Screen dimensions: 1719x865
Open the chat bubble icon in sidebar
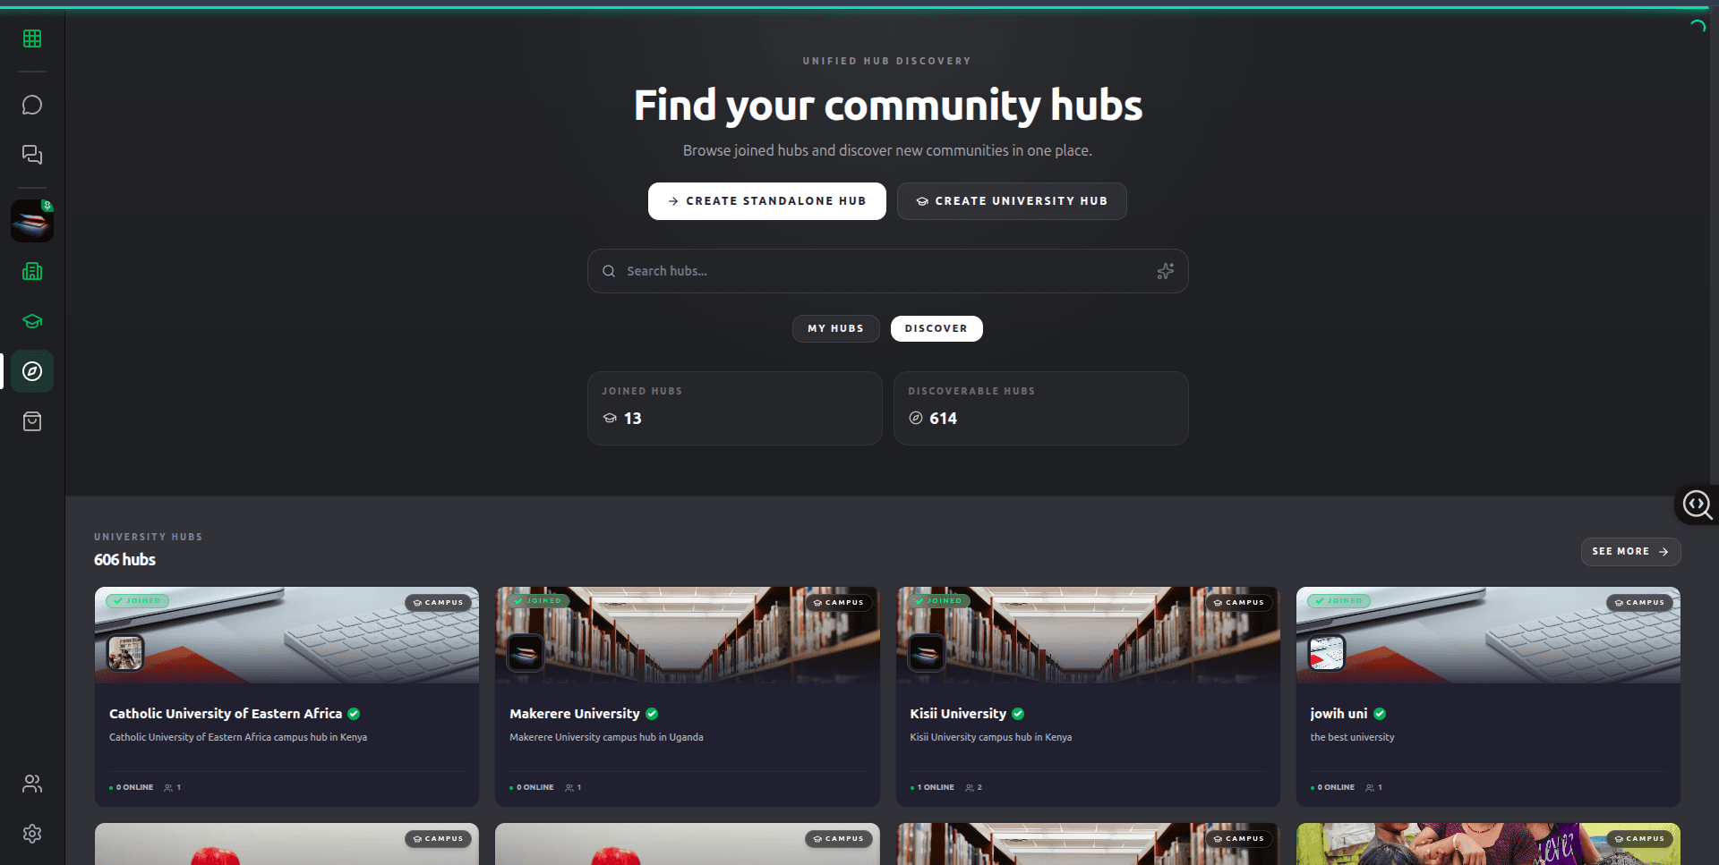click(x=32, y=106)
